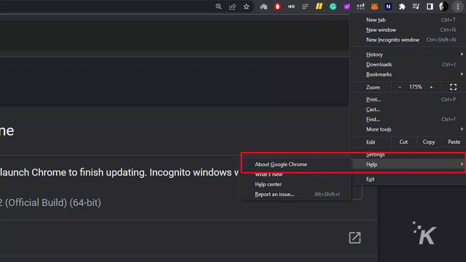Open the Notion extension

[388, 6]
